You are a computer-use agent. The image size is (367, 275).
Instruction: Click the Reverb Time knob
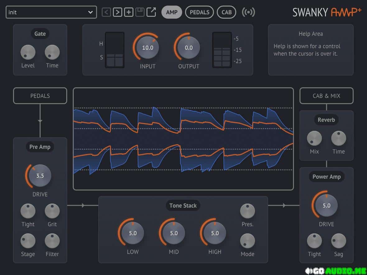pos(339,138)
